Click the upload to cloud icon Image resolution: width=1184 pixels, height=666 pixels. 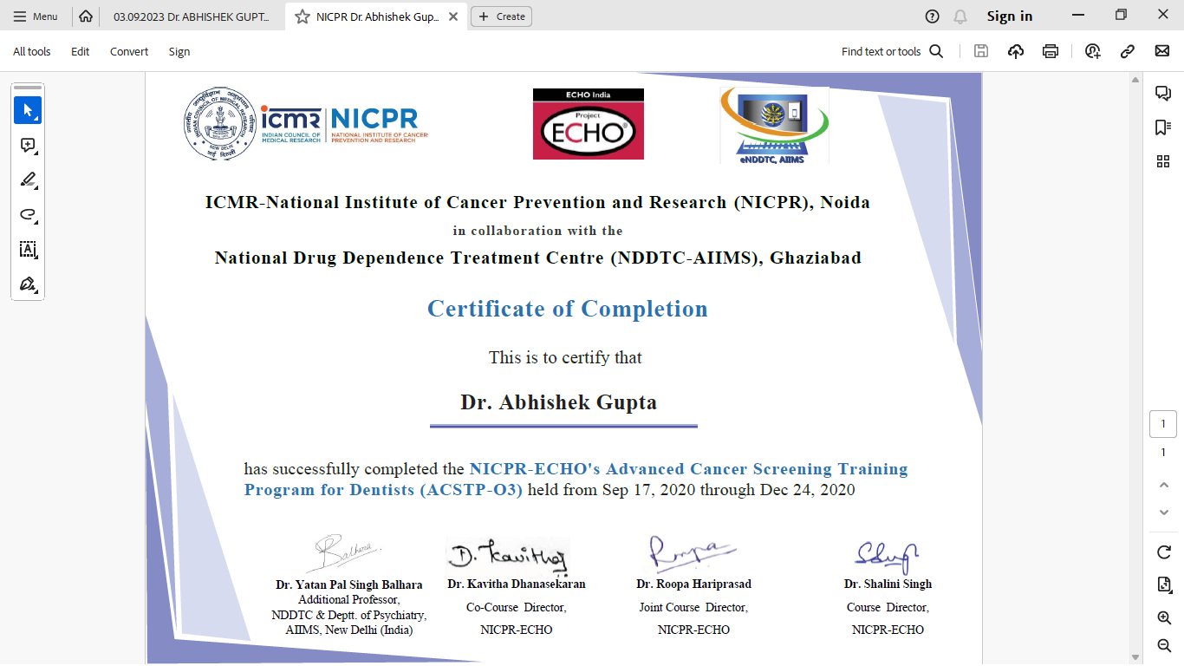[1016, 51]
